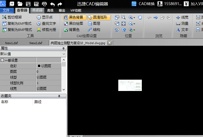Open the zoom in dropdown arrow
This screenshot has width=203, height=137.
click(134, 18)
